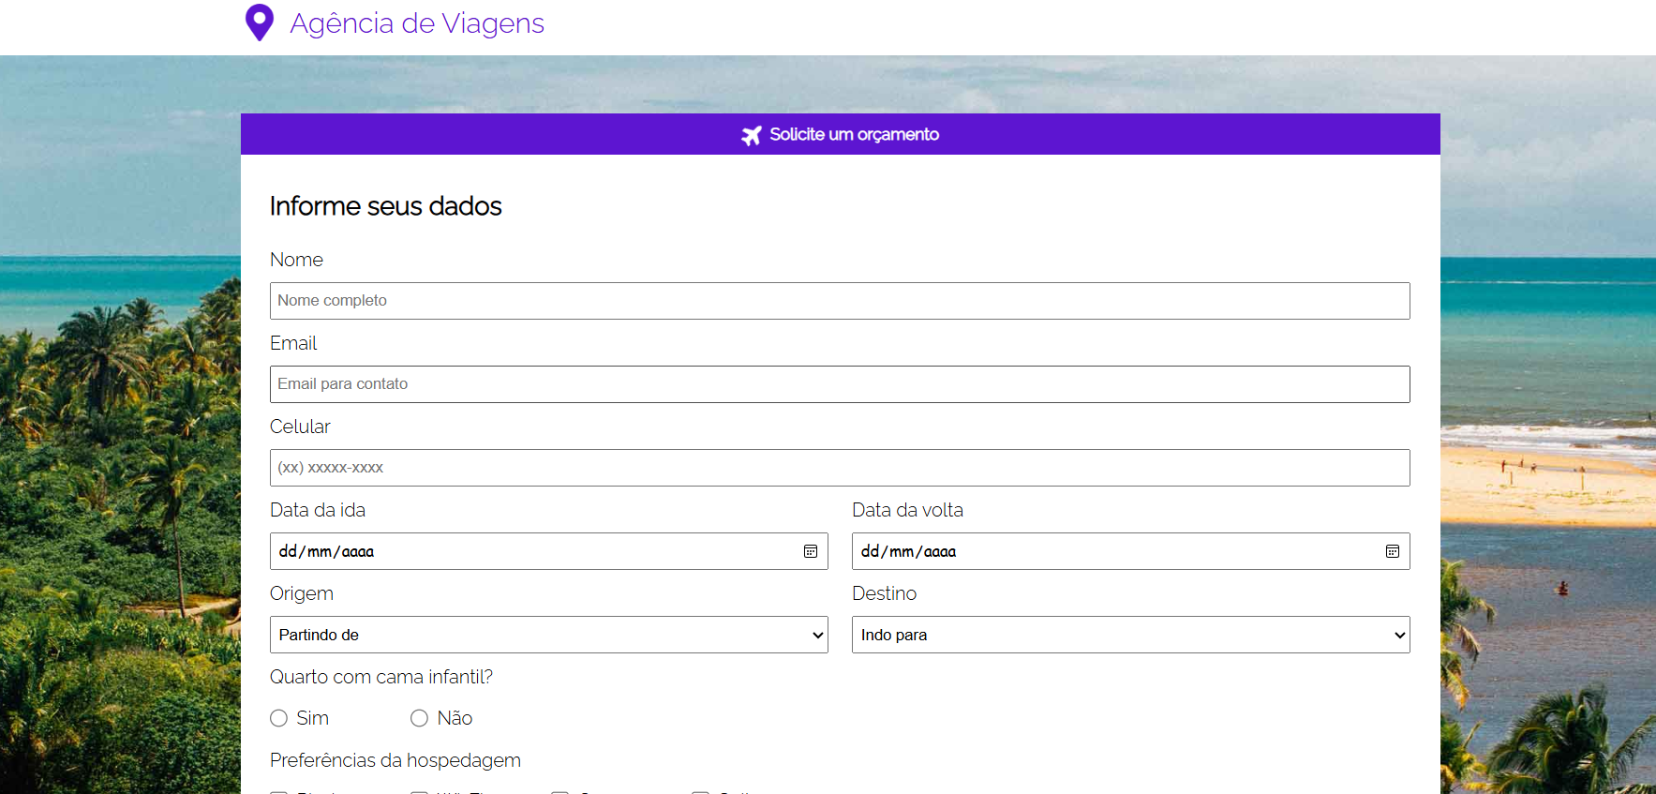Expand the 'Partindo de' origin dropdown
Image resolution: width=1656 pixels, height=794 pixels.
click(x=549, y=635)
